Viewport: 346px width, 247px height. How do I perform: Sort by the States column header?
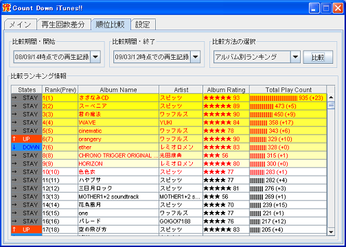27,90
